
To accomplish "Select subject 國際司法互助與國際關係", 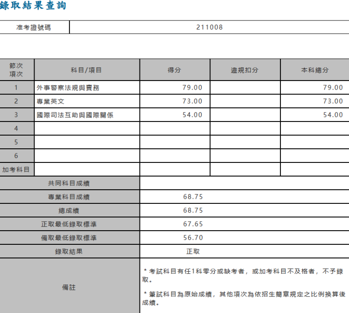I will point(75,115).
